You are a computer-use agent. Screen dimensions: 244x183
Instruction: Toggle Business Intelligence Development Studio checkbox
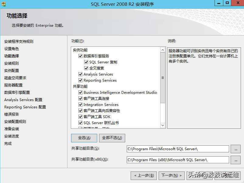[x=80, y=92]
